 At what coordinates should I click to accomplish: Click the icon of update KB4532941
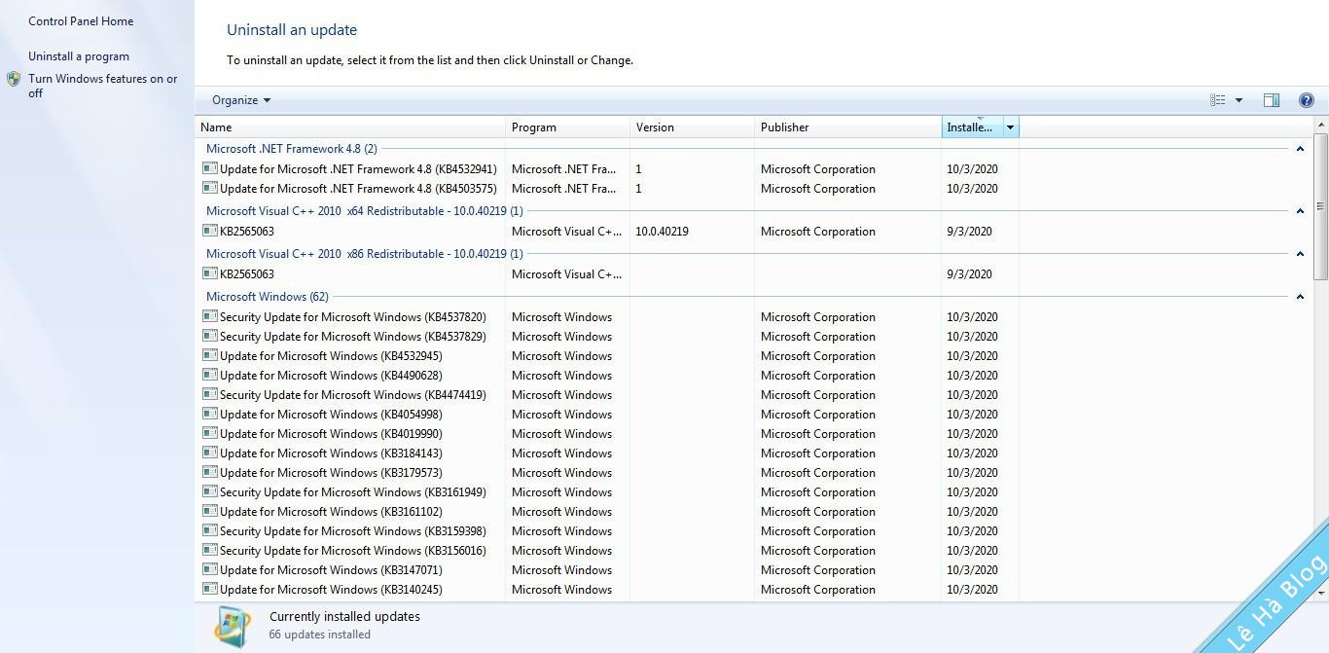pyautogui.click(x=209, y=168)
